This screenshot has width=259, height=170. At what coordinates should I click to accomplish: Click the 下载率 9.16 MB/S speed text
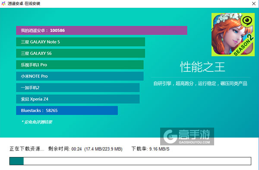pyautogui.click(x=151, y=149)
